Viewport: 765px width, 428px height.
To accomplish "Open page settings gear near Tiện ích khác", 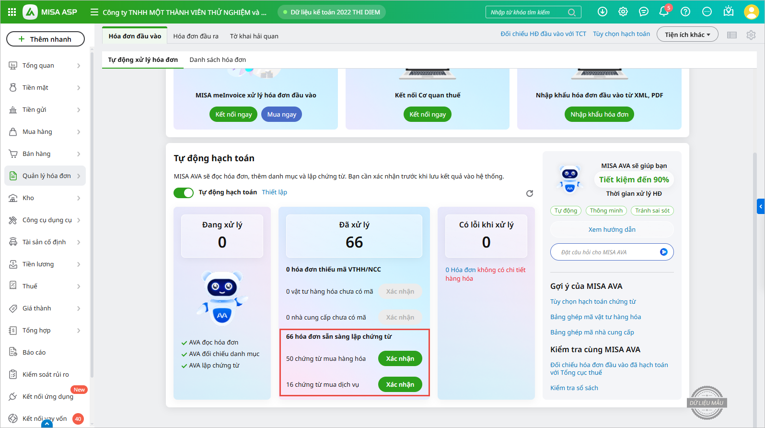I will 751,35.
